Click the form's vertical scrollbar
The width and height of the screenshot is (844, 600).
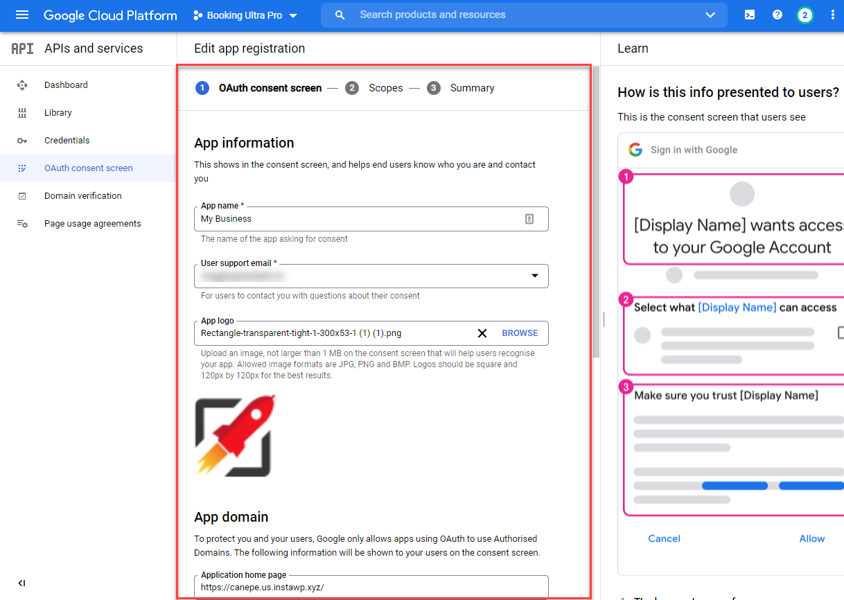[x=596, y=211]
